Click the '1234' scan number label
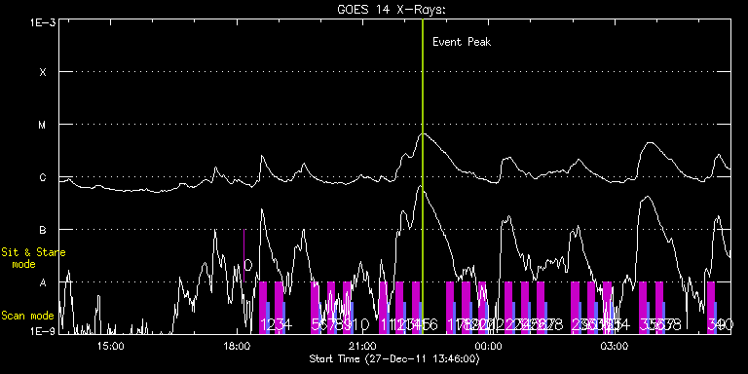Viewport: 748px width, 374px height. pos(277,325)
